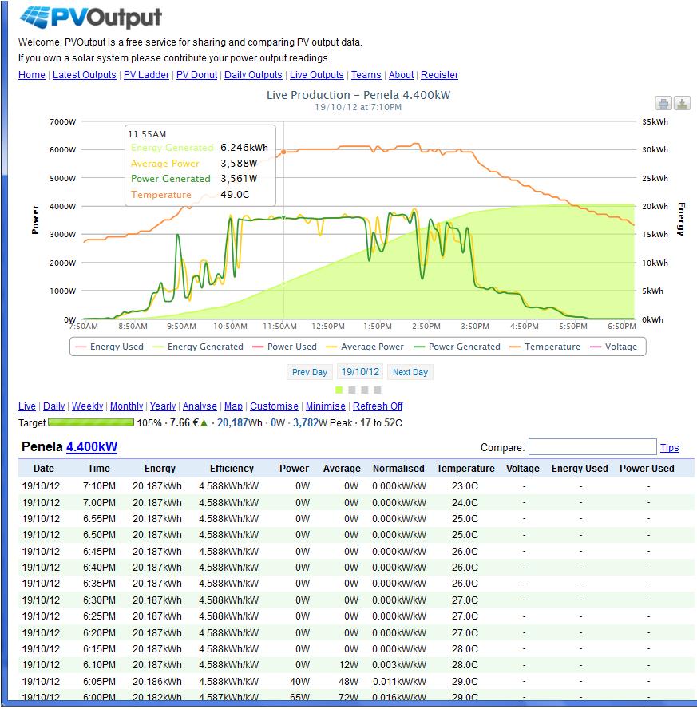
Task: Toggle Average Power series in legend
Action: coord(365,347)
